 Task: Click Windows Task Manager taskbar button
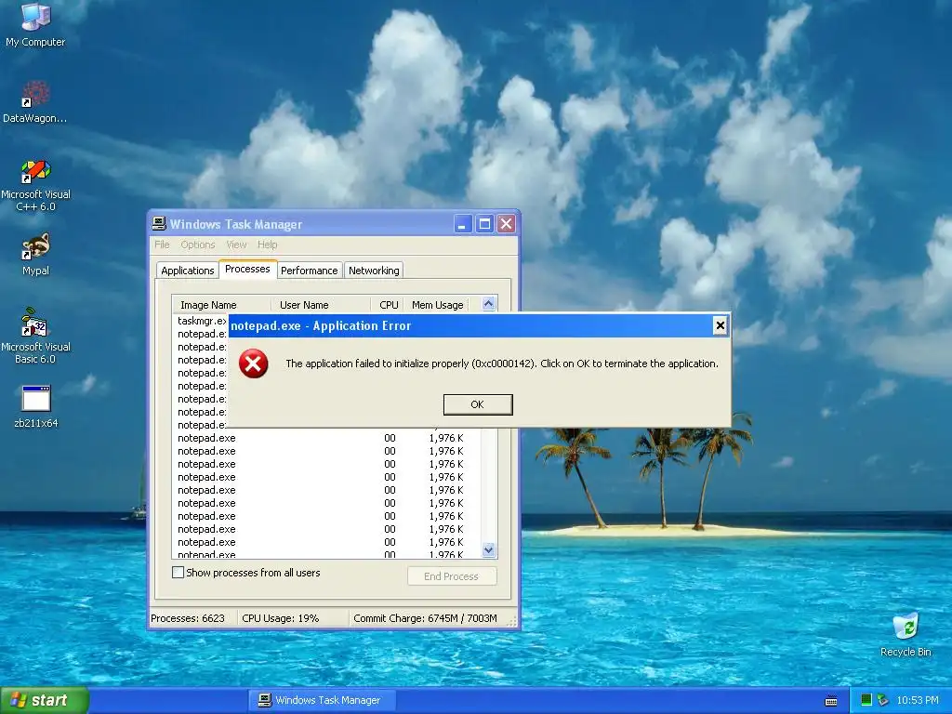point(322,700)
